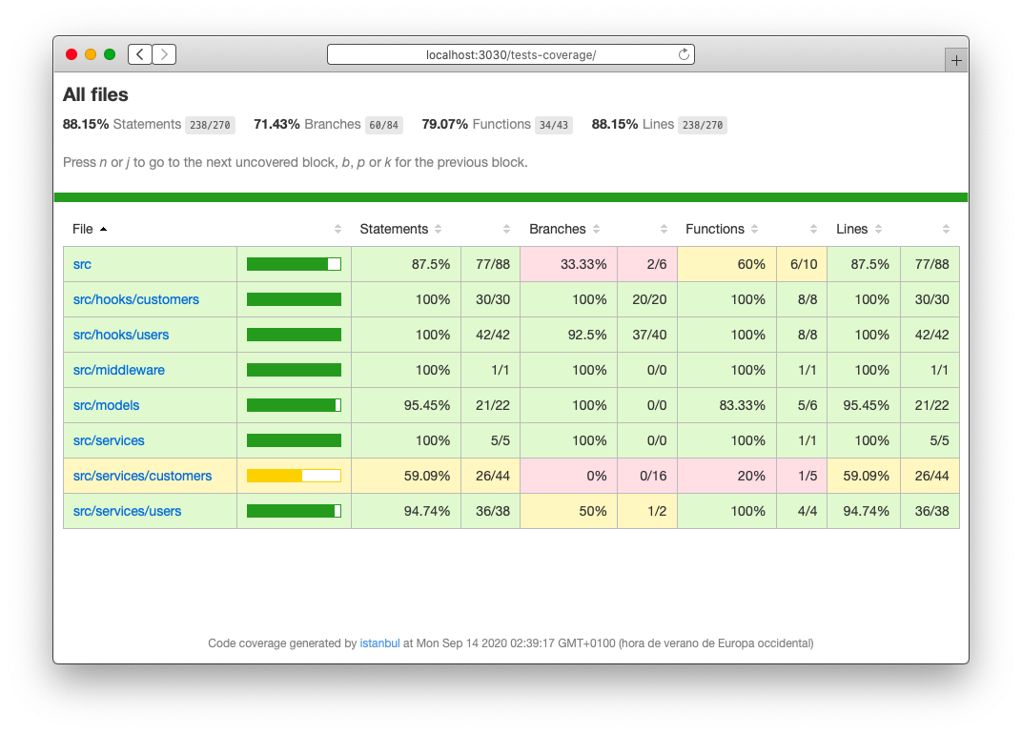The image size is (1022, 734).
Task: Click the yellow coverage bar for src/services/customers
Action: pyautogui.click(x=294, y=476)
